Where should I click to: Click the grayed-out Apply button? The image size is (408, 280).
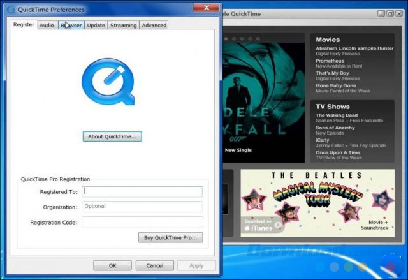pos(196,266)
